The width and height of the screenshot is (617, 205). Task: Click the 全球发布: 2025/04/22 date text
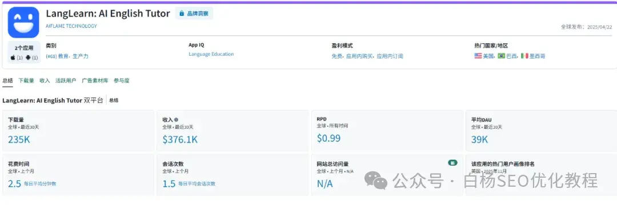click(x=586, y=27)
